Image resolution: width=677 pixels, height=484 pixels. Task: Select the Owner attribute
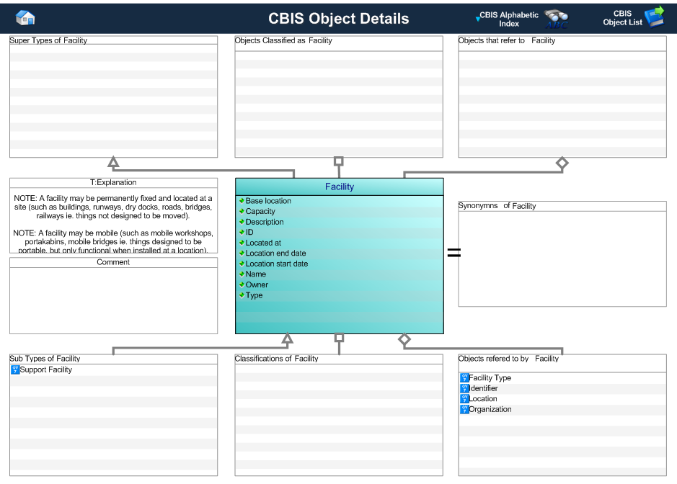(x=257, y=284)
